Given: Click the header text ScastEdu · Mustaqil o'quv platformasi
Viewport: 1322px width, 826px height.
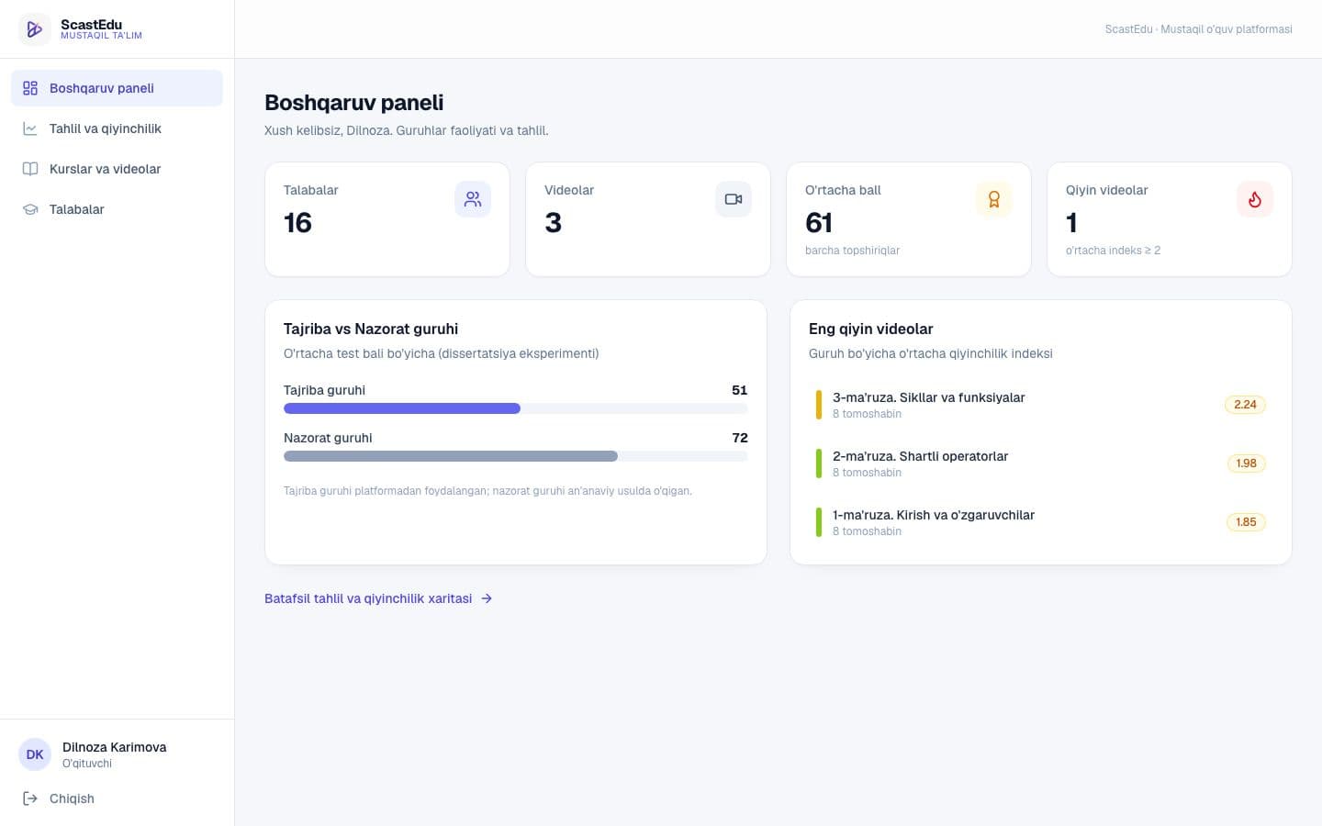Looking at the screenshot, I should click(1198, 29).
